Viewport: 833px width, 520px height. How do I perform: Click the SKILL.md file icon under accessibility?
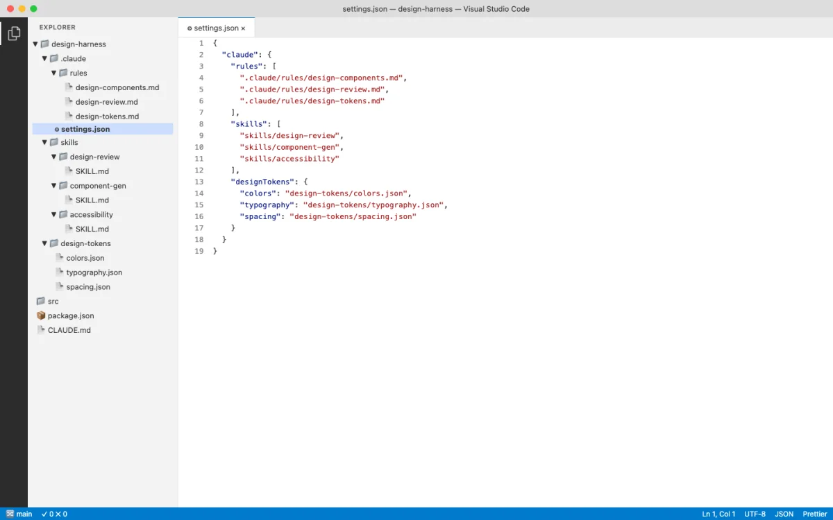pos(69,229)
